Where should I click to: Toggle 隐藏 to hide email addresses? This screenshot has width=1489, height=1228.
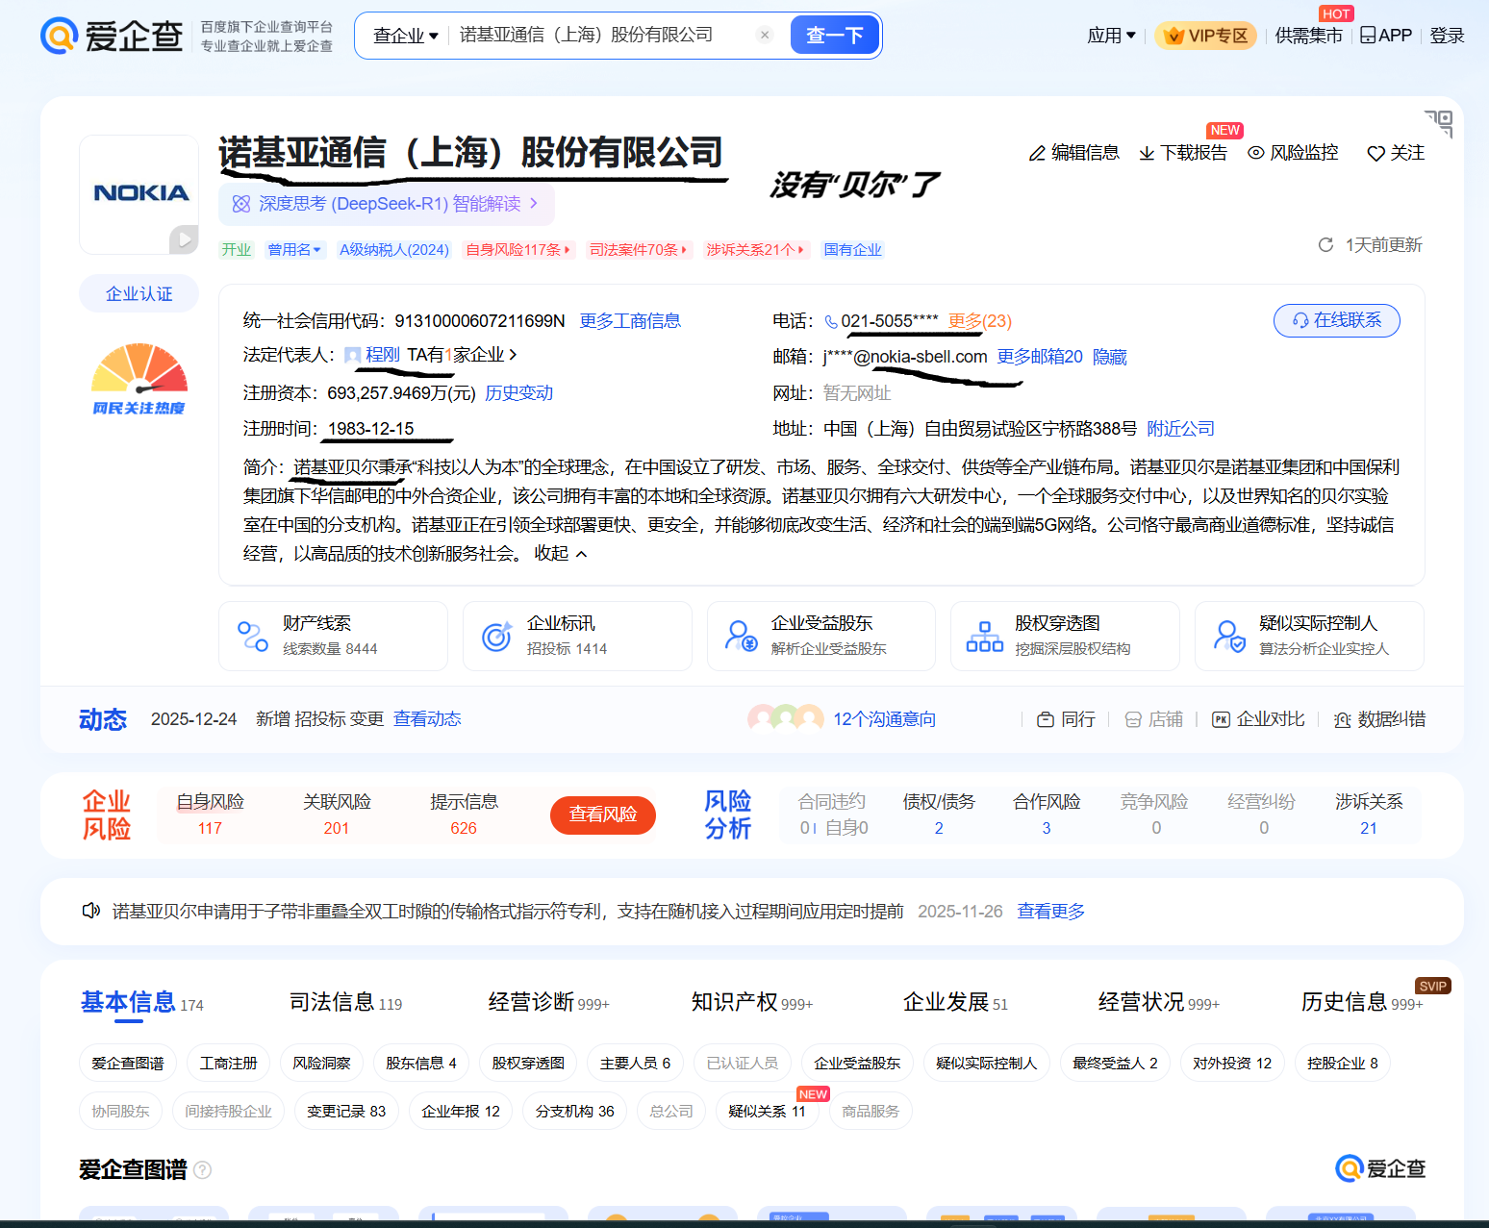pyautogui.click(x=1109, y=357)
